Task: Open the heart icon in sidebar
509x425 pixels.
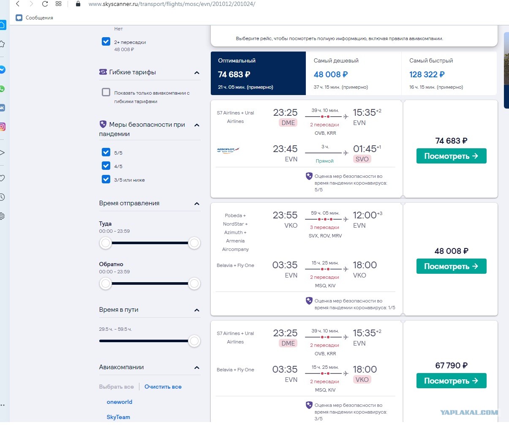Action: 2,178
